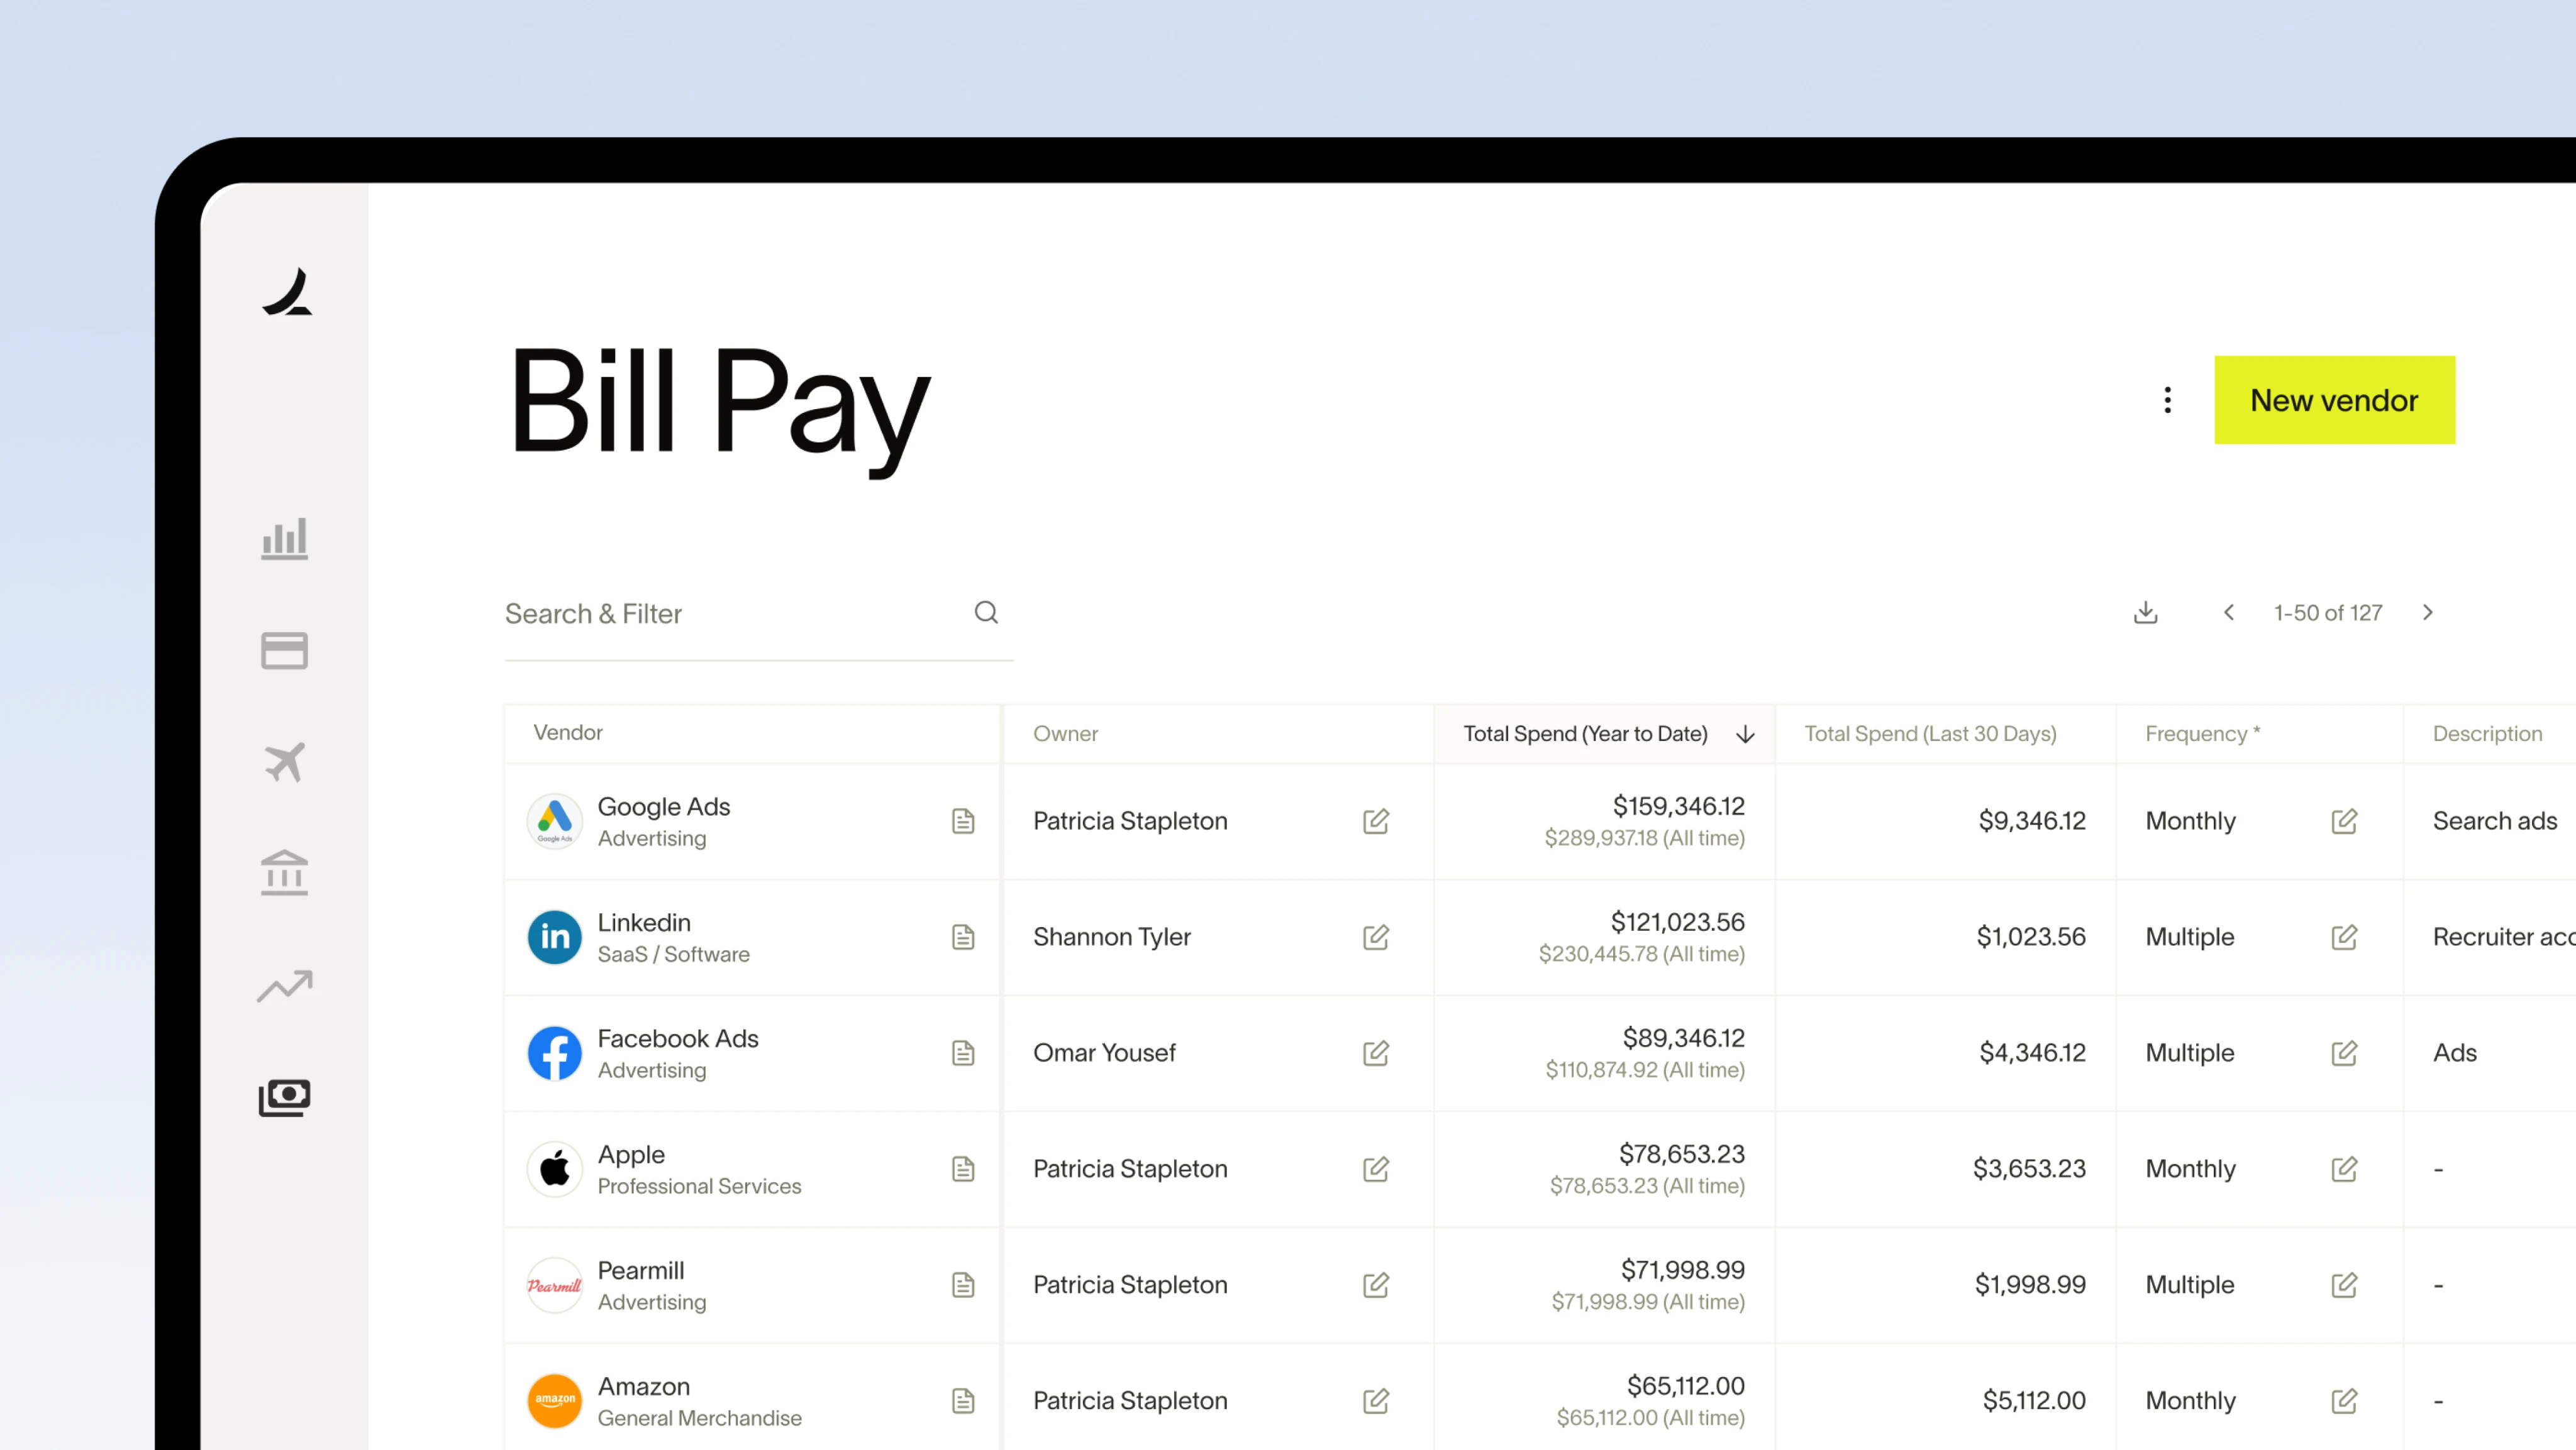Edit owner Omar Yousef for Facebook Ads
Screen dimensions: 2576x1450
[x=1376, y=1053]
